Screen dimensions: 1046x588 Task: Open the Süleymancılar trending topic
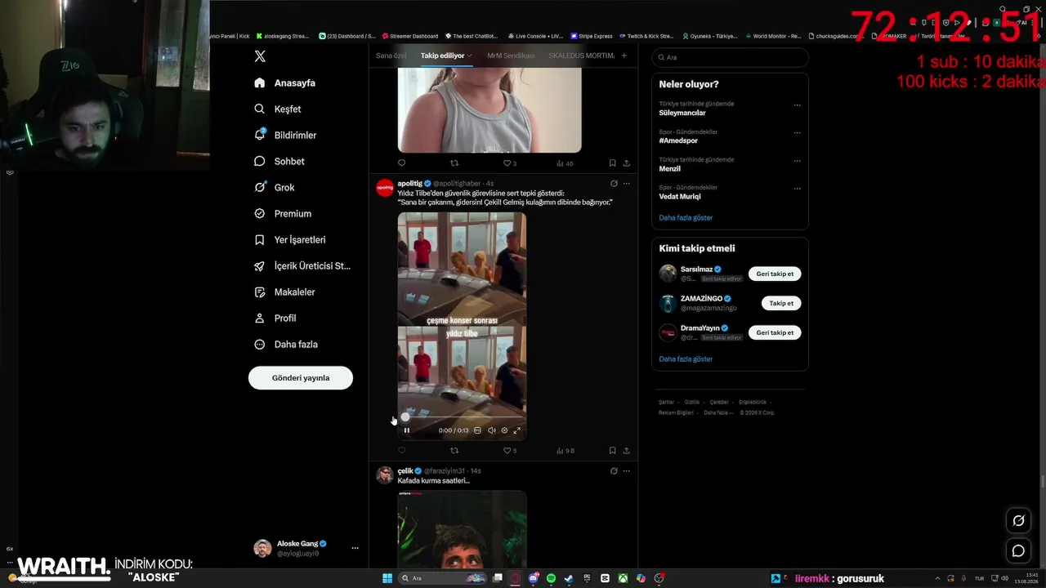point(682,113)
